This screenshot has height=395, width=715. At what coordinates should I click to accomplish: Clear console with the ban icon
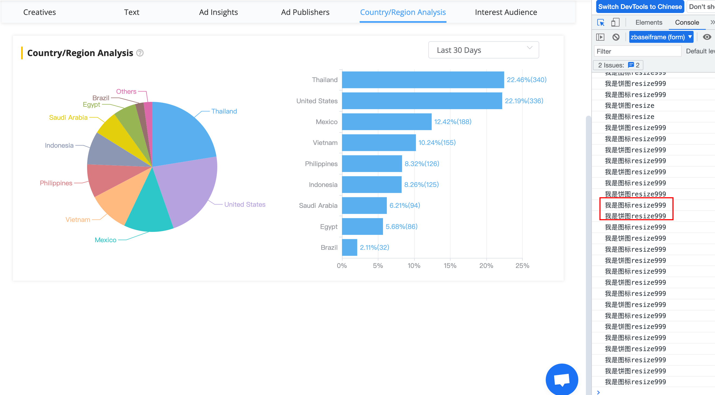616,37
